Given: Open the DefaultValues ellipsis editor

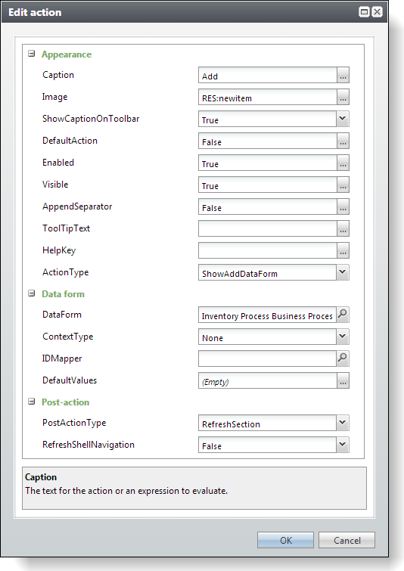Looking at the screenshot, I should 343,380.
